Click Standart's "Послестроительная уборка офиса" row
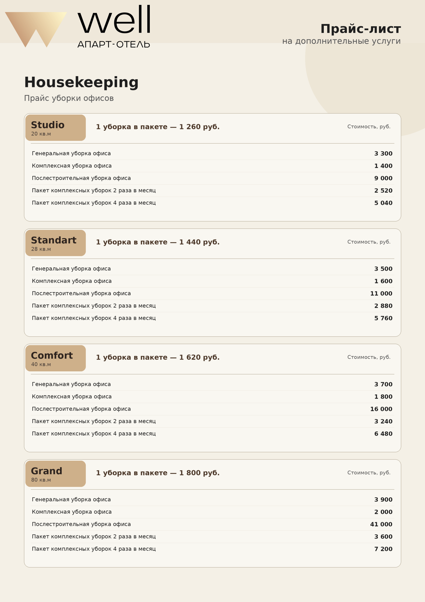Viewport: 425px width, 602px height. (81, 293)
